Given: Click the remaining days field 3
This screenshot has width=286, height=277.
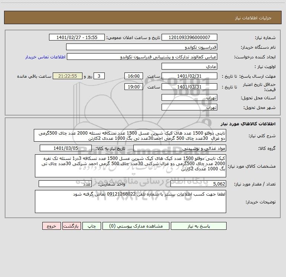Looking at the screenshot, I should coord(99,76).
